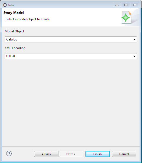This screenshot has height=163, width=142.
Task: Click the XML Encoding label
Action: 15,48
